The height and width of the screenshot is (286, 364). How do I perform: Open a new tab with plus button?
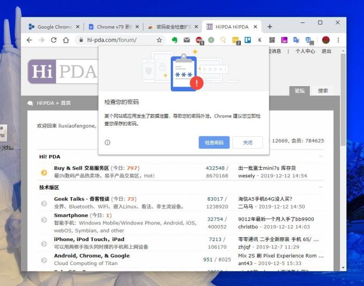coord(270,27)
